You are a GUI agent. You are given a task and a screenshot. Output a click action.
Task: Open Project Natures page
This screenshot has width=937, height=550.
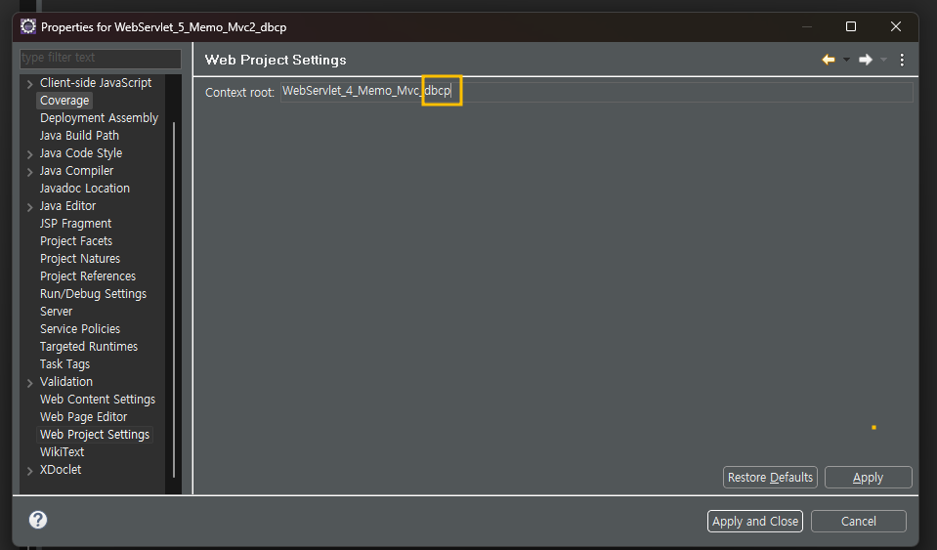[x=80, y=259]
